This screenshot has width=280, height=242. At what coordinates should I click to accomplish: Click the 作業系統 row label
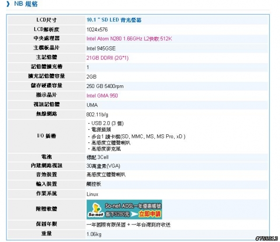(x=47, y=193)
